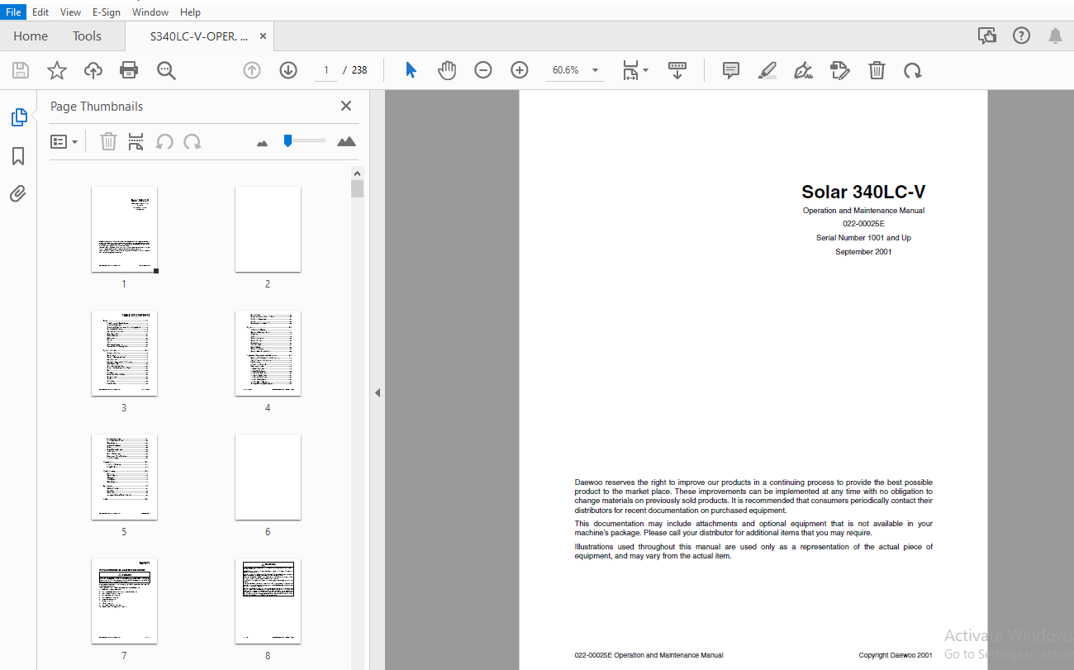The height and width of the screenshot is (670, 1074).
Task: Close the S340LC-V-OPER document tab
Action: pos(263,36)
